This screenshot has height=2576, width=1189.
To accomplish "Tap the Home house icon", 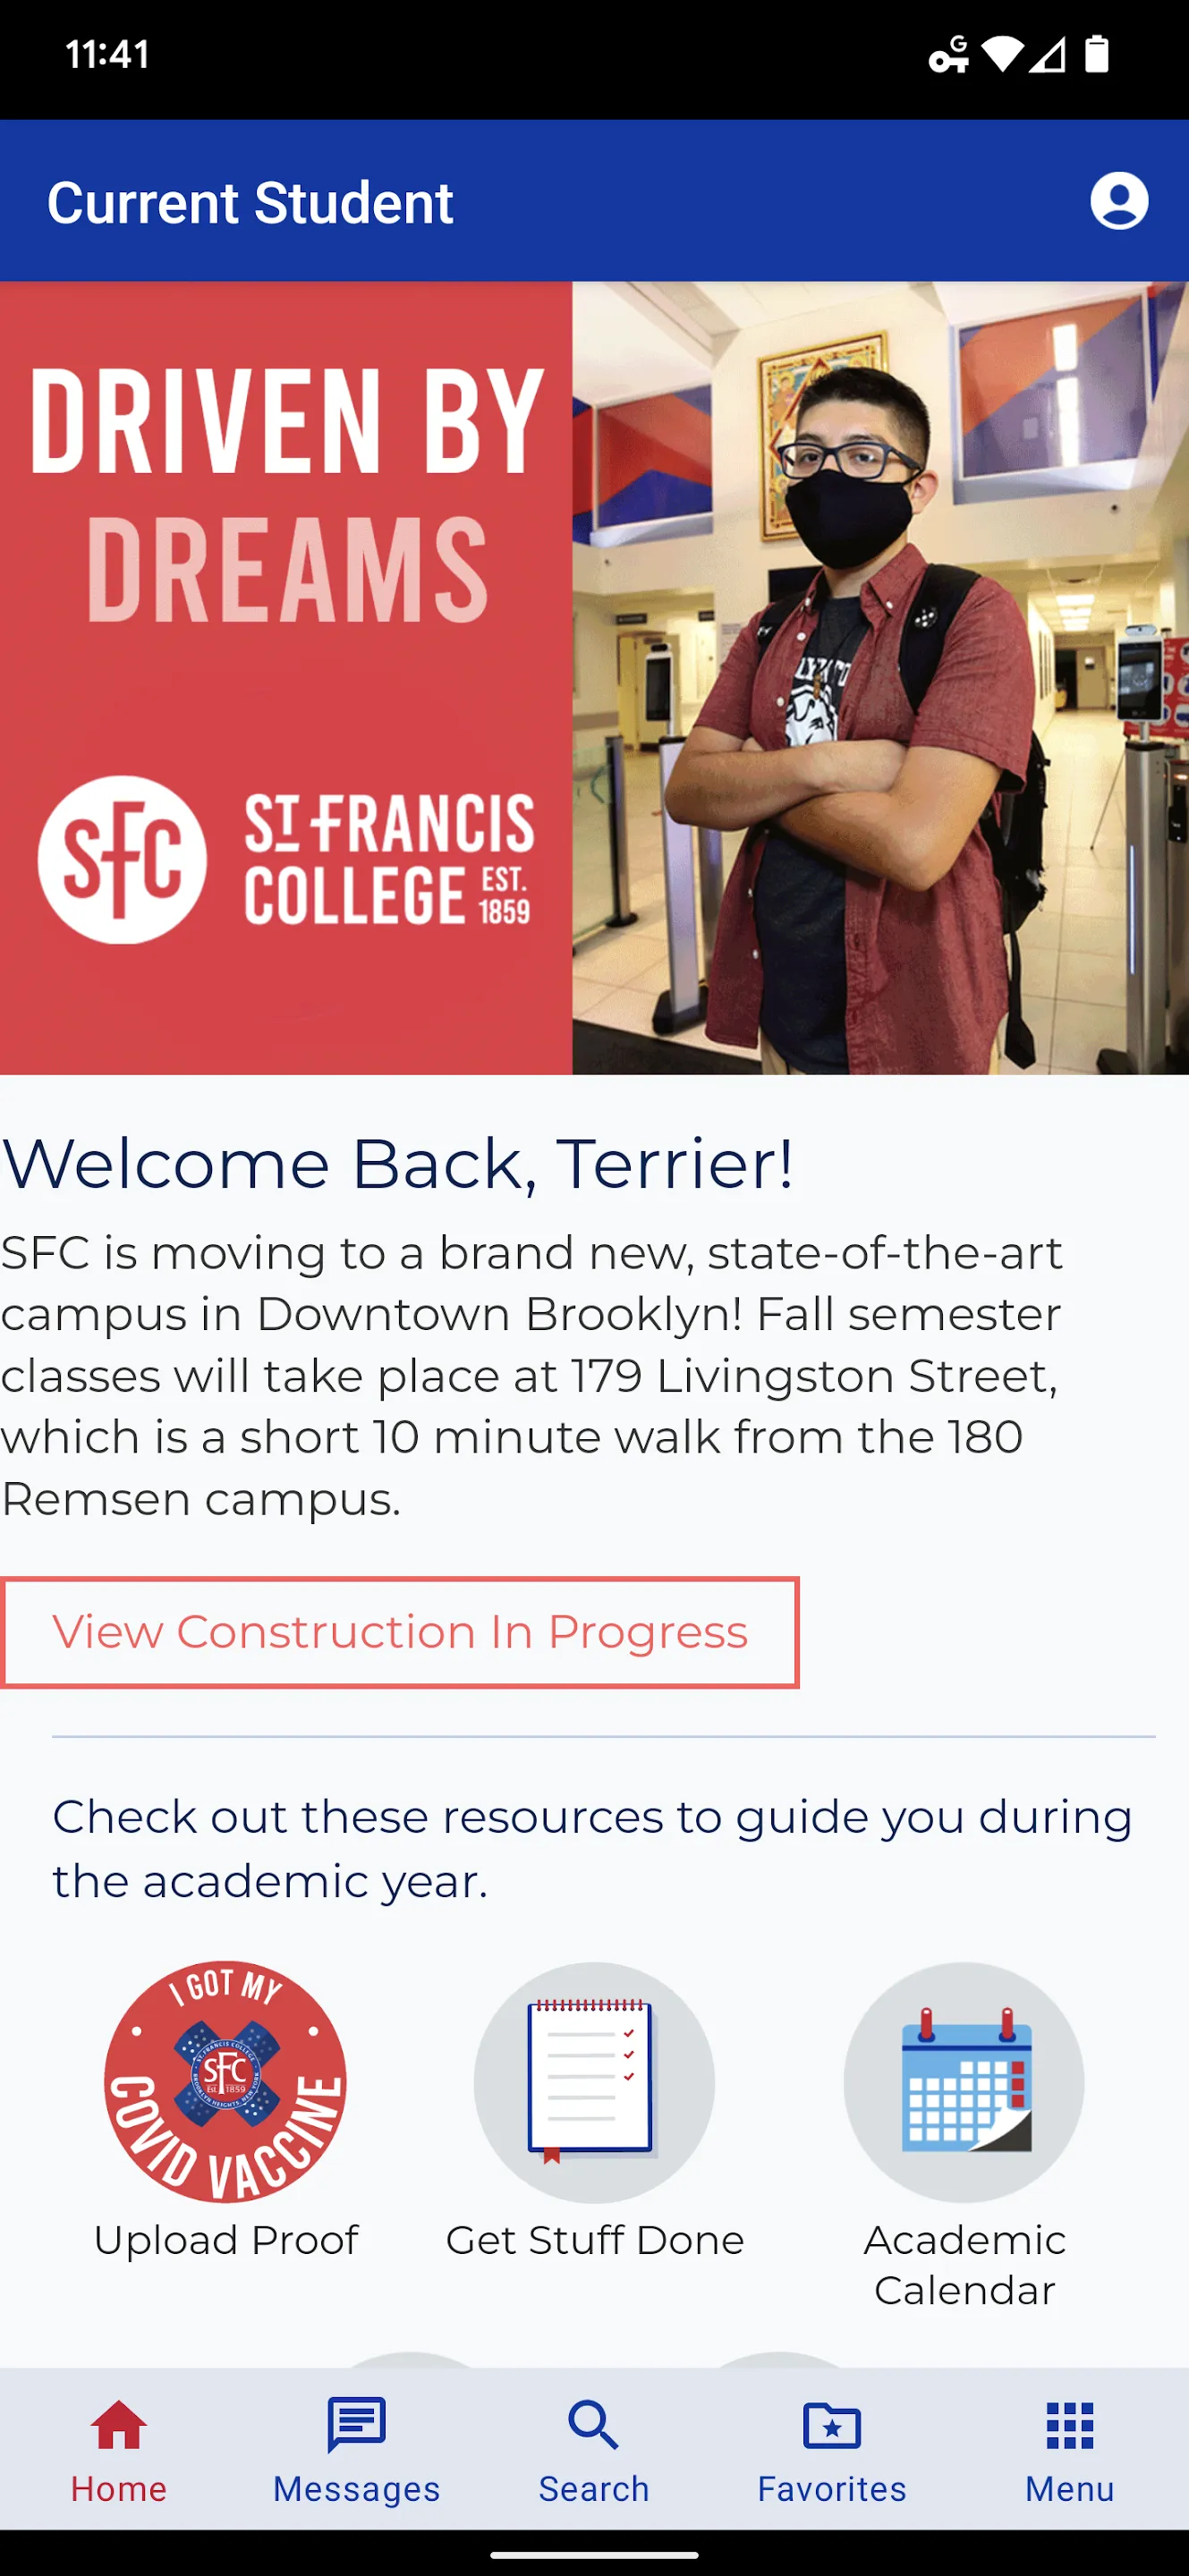I will coord(119,2424).
